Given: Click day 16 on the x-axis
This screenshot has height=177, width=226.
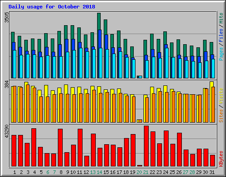Looking at the screenshot, I should tap(113, 172).
